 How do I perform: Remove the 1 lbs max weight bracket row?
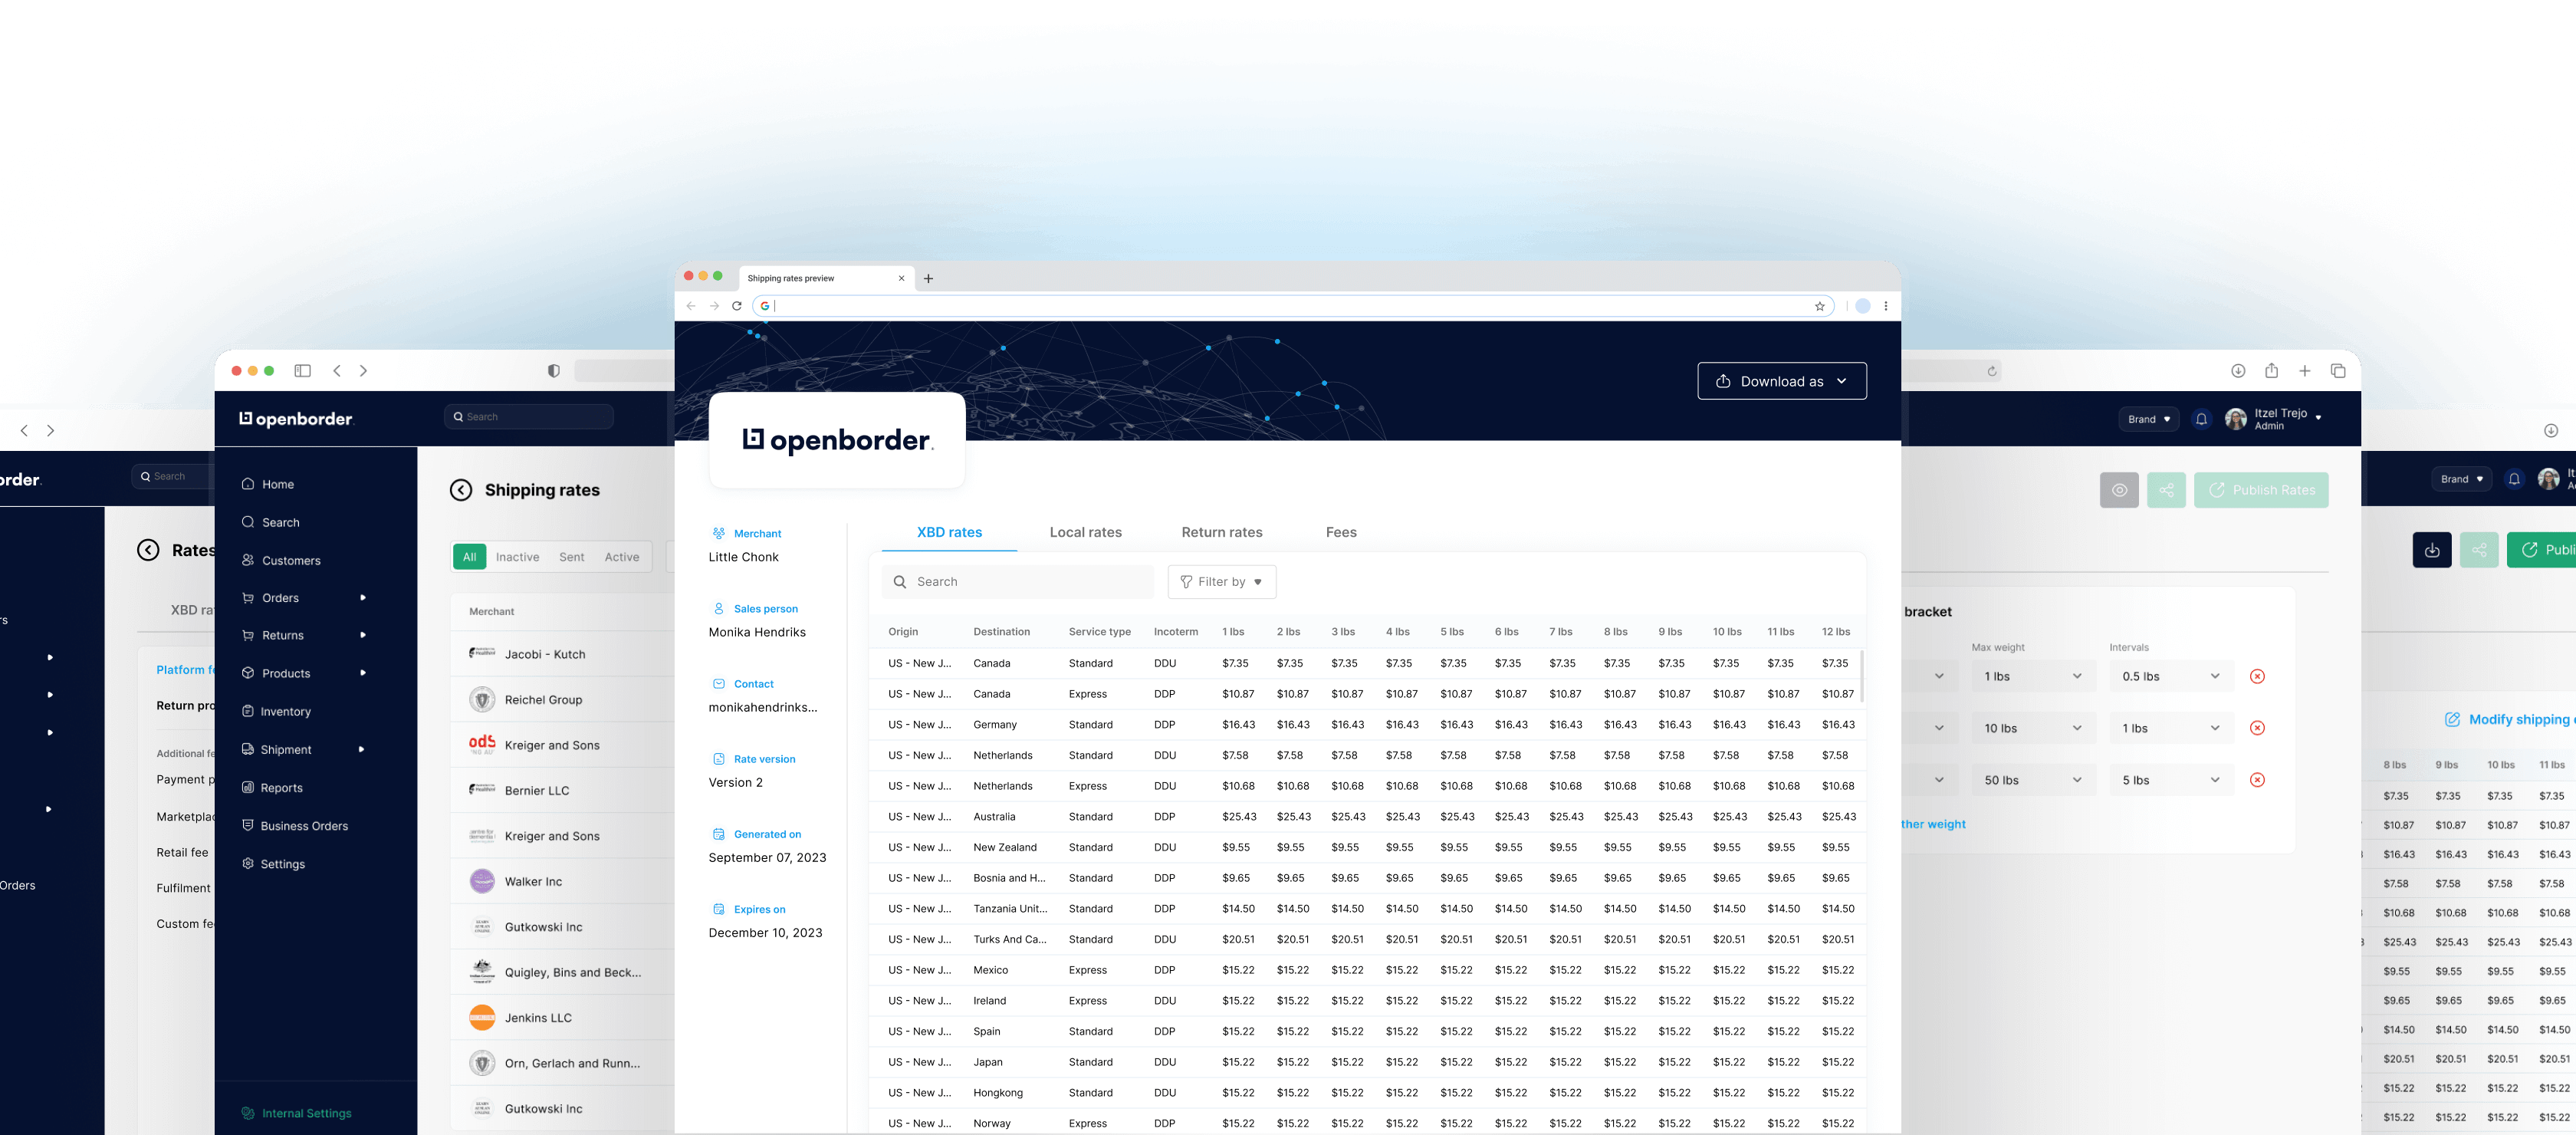tap(2257, 676)
